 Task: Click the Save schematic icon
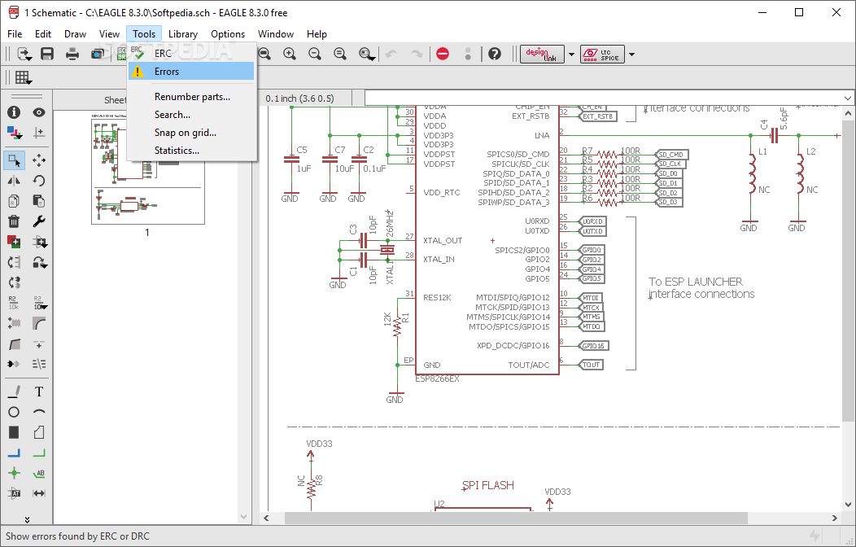(47, 54)
